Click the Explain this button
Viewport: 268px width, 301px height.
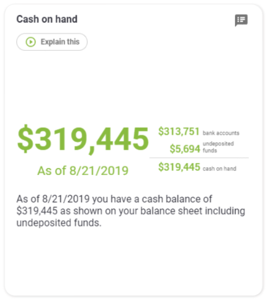52,42
